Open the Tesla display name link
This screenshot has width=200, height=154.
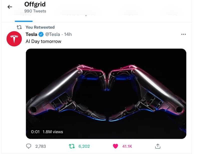point(31,34)
